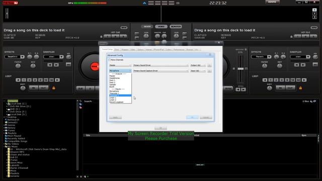Click OK button at settings window bottom
The width and height of the screenshot is (322, 181).
[160, 128]
